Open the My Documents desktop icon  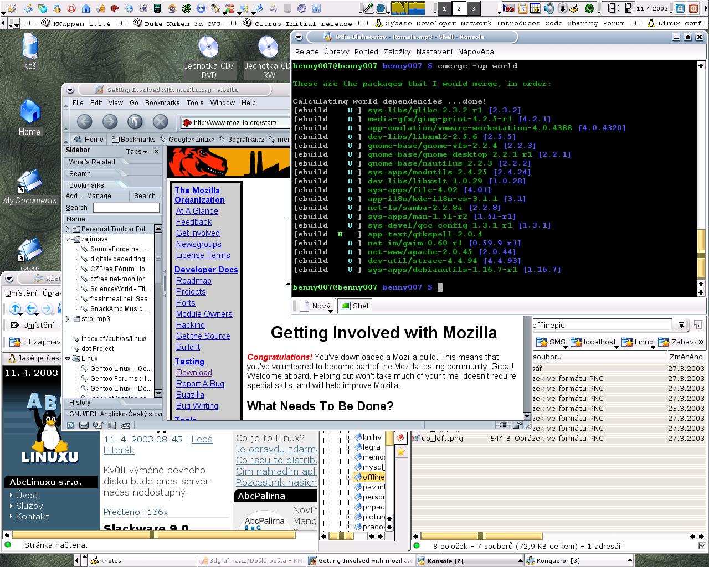[30, 187]
